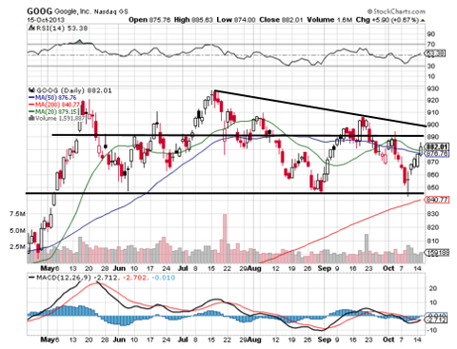Click the -10 label on MACD axis
This screenshot has width=457, height=349.
(x=432, y=330)
